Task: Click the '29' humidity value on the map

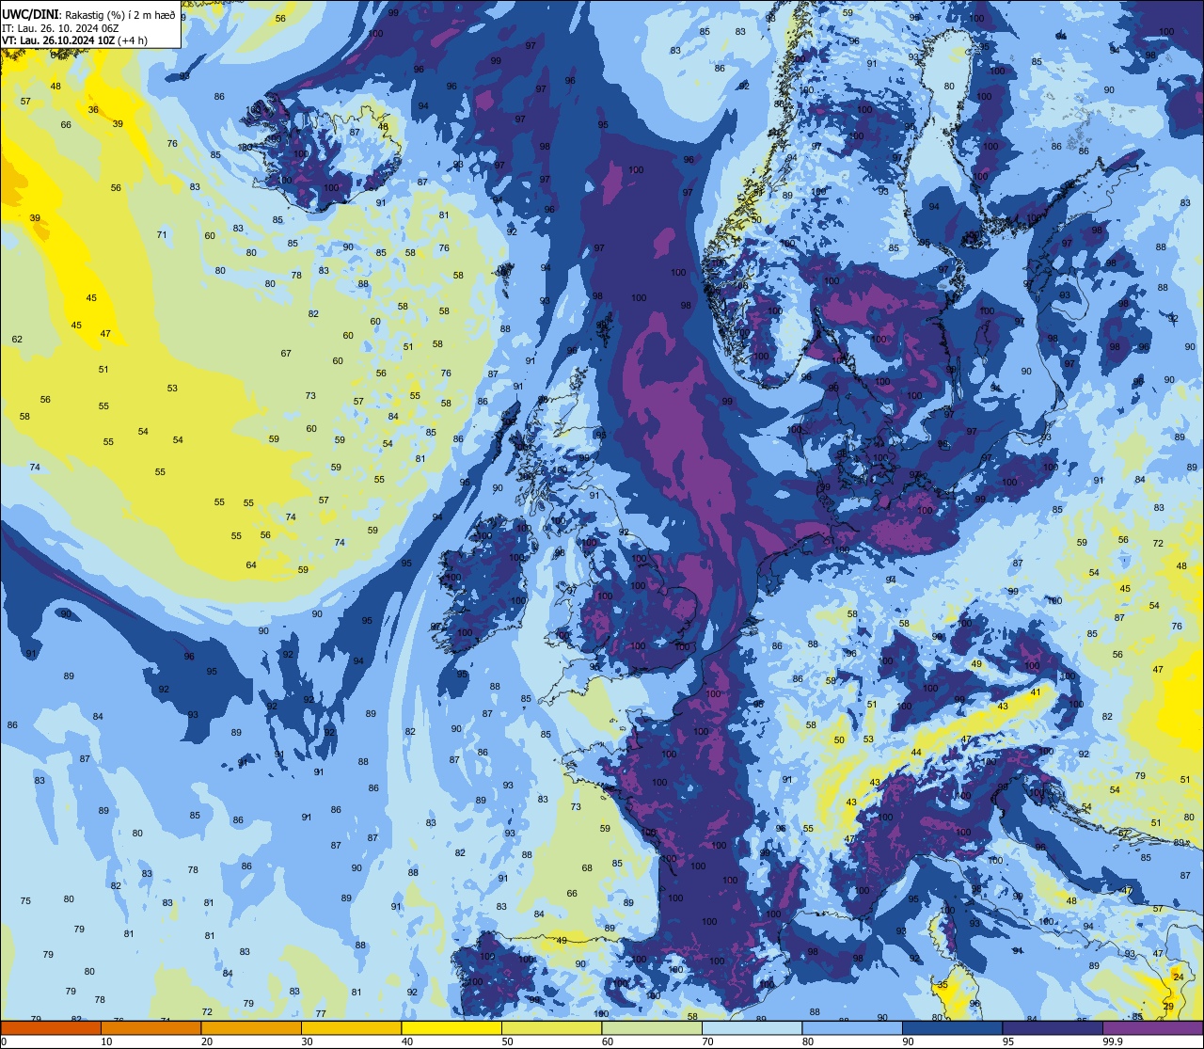Action: pos(1168,1007)
